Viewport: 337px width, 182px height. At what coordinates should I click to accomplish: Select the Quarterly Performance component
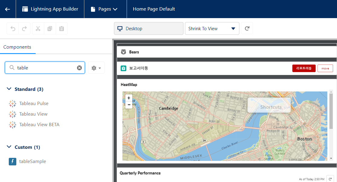[140, 173]
